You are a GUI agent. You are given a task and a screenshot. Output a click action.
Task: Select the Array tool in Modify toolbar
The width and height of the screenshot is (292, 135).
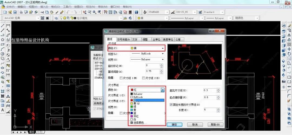pos(289,45)
